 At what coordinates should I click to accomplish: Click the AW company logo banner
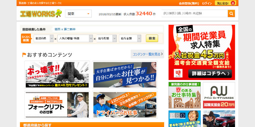pyautogui.click(x=219, y=95)
